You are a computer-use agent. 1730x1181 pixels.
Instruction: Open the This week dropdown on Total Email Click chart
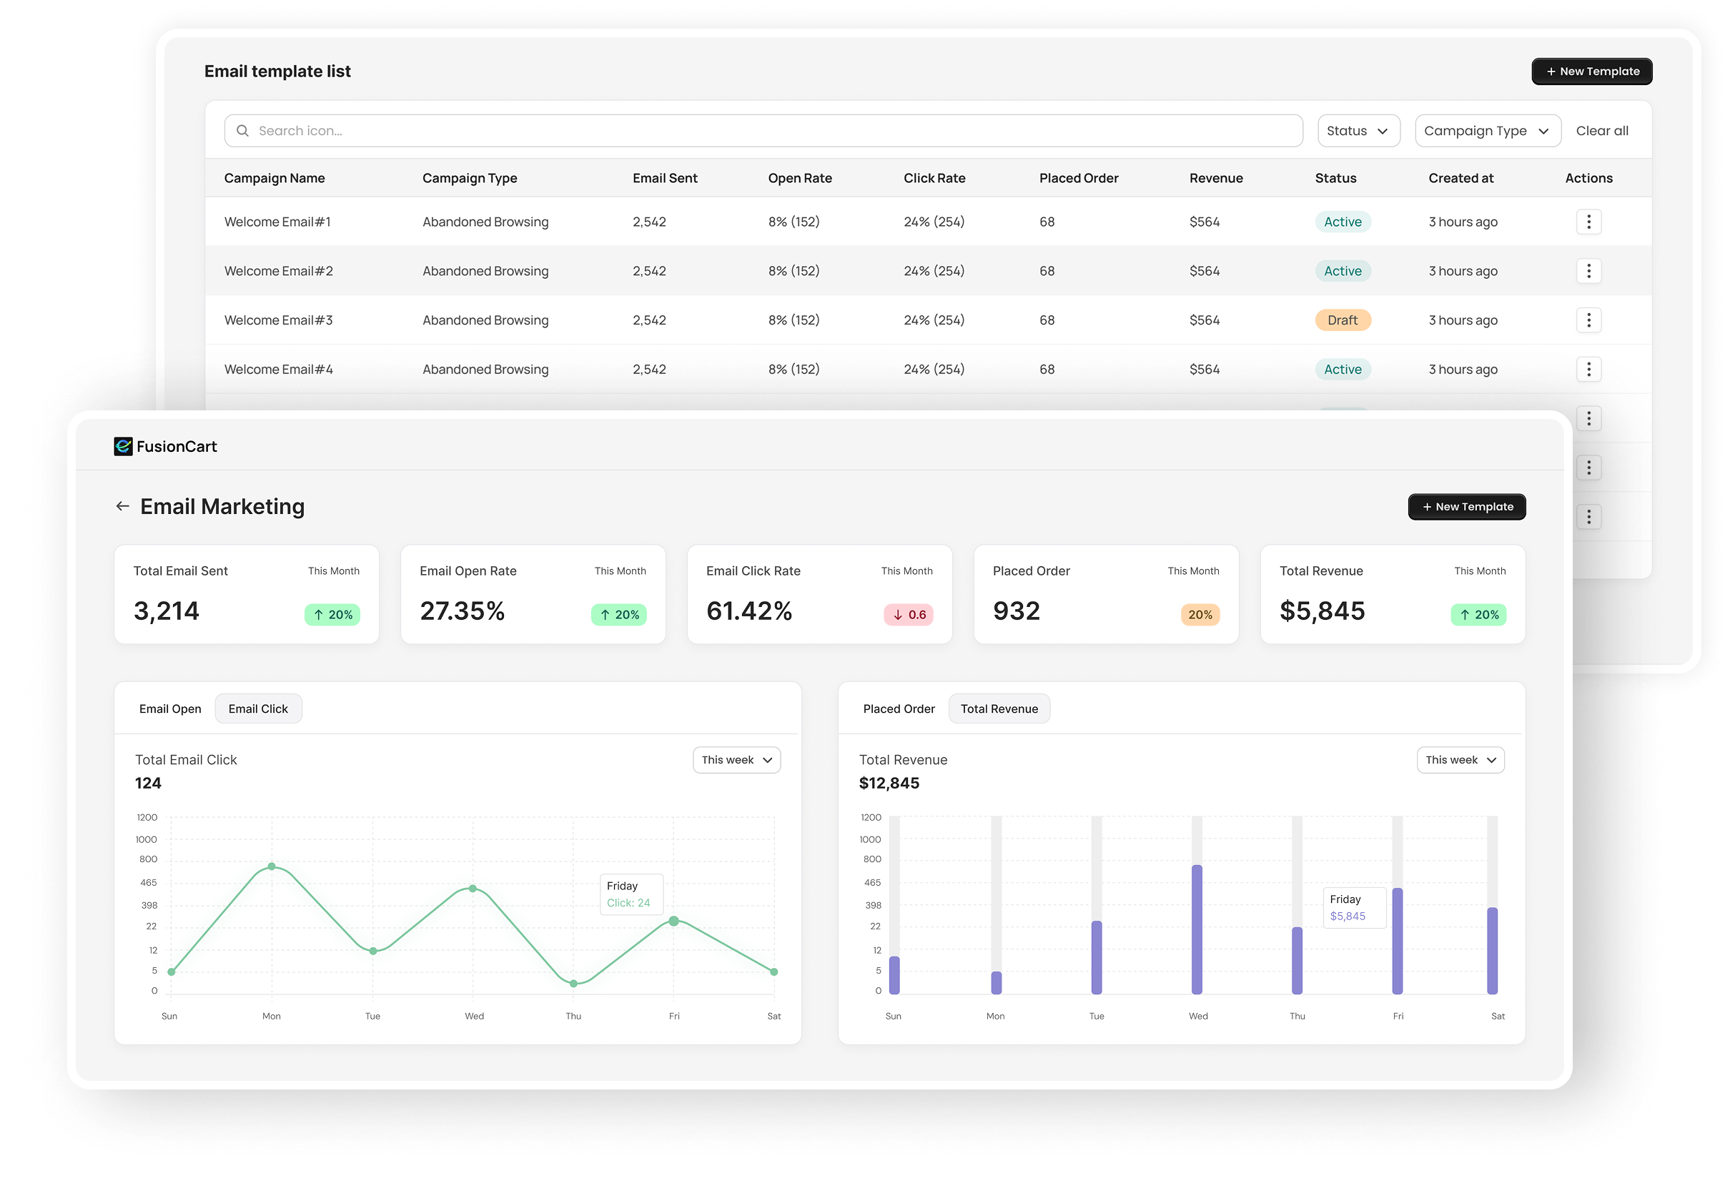[x=736, y=759]
